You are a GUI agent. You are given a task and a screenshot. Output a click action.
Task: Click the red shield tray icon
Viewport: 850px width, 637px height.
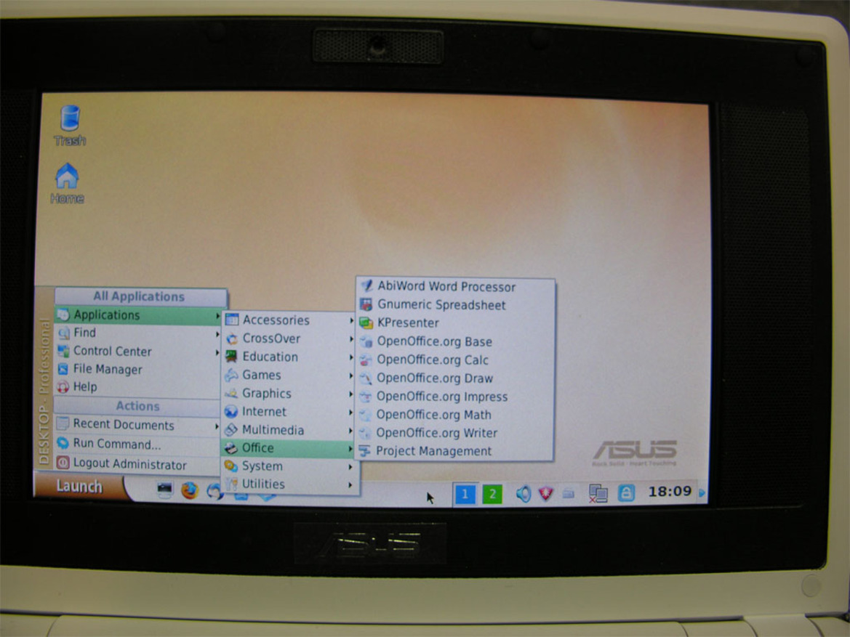tap(546, 493)
